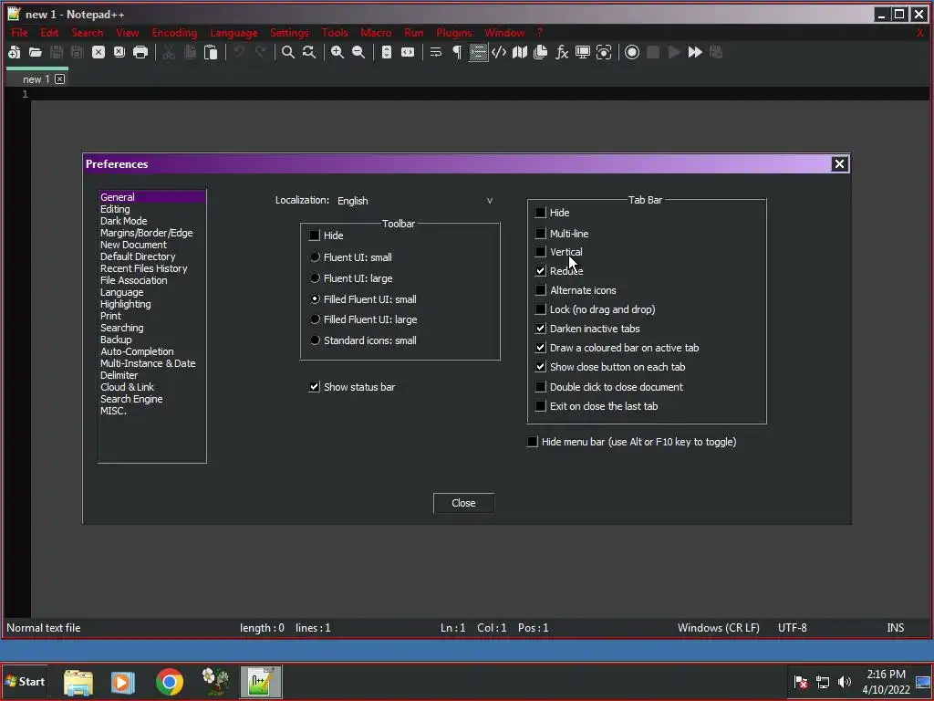Click the Print toolbar icon

click(x=140, y=52)
